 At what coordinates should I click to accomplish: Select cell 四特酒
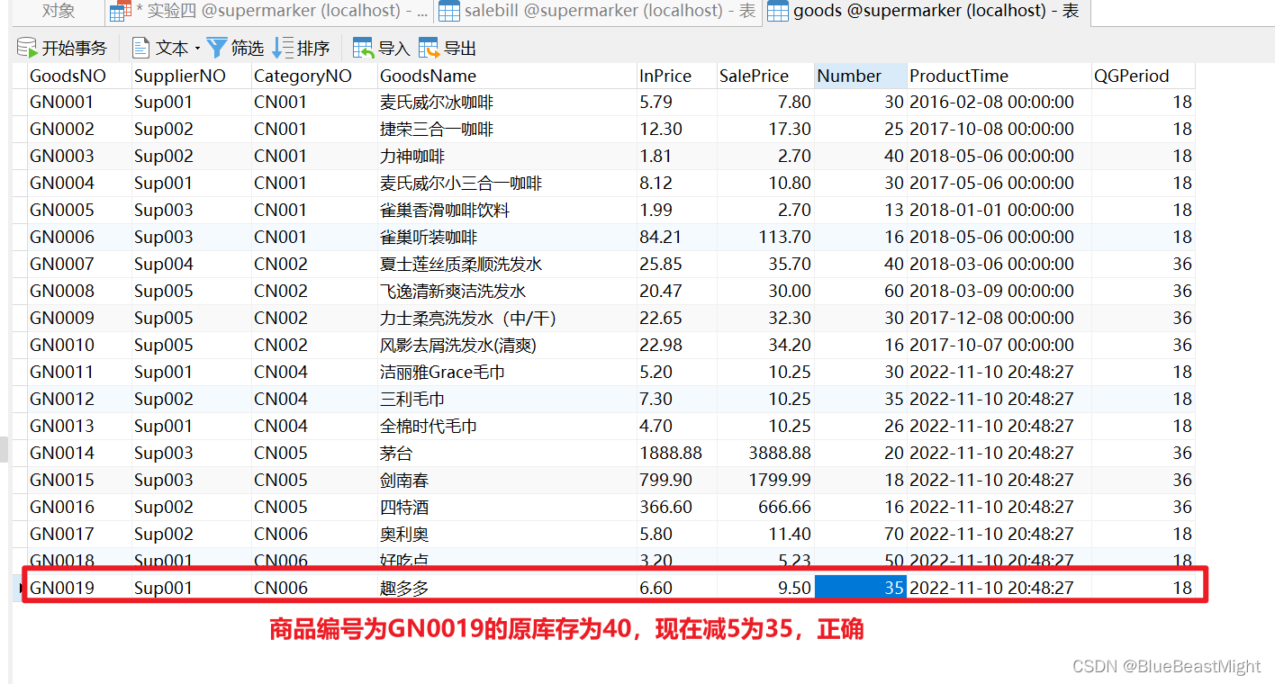[507, 507]
